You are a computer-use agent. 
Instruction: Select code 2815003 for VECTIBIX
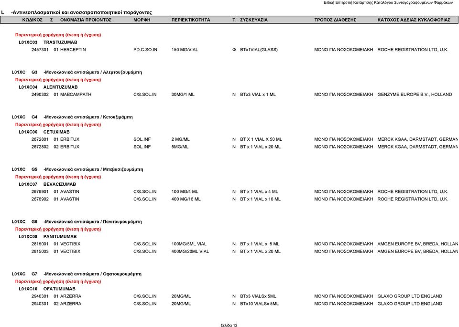click(40, 251)
